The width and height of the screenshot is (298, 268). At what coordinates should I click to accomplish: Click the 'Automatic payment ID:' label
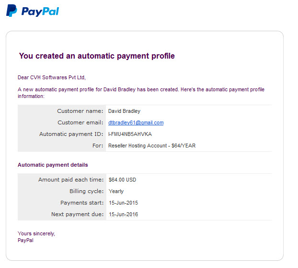pos(71,134)
